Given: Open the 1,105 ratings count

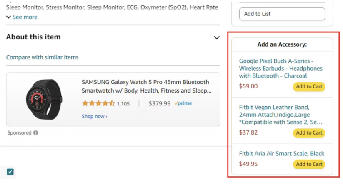Looking at the screenshot, I should tap(123, 103).
